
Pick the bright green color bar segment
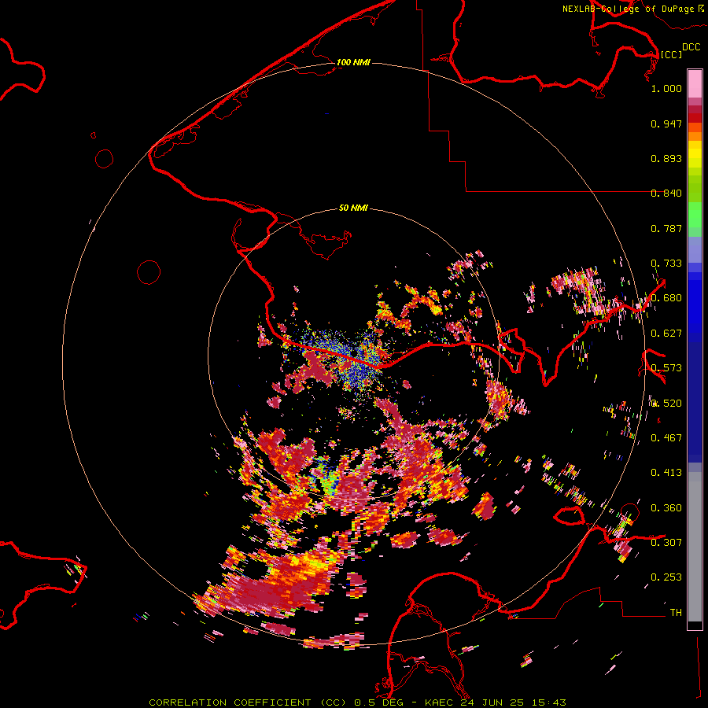[695, 215]
